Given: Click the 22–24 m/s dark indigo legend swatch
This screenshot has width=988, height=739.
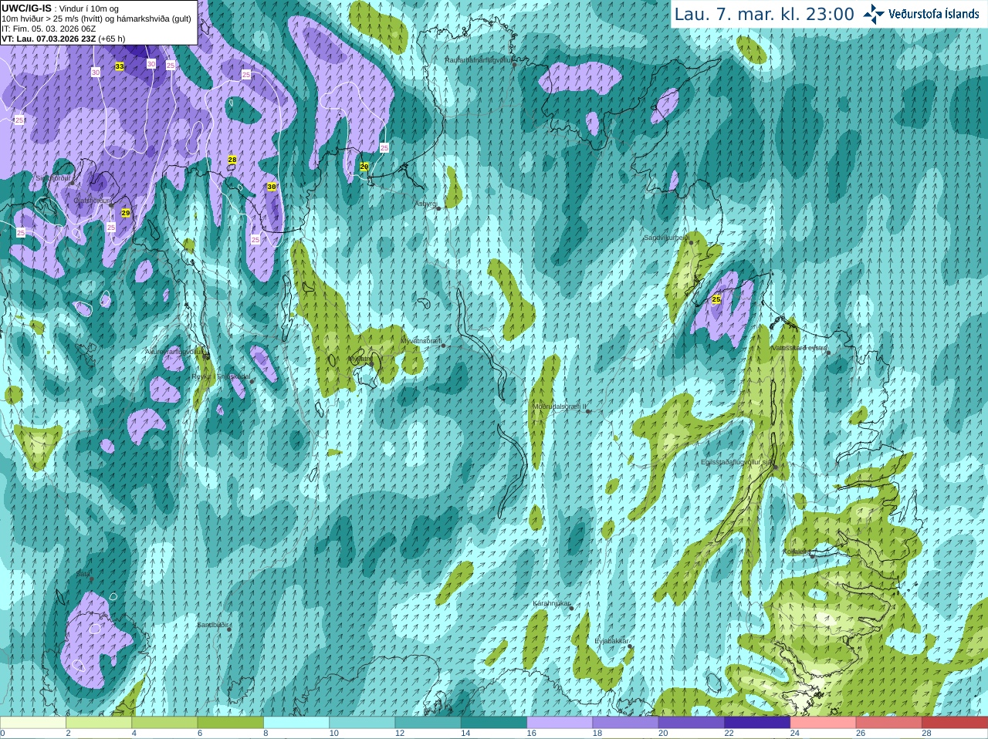Looking at the screenshot, I should [757, 723].
